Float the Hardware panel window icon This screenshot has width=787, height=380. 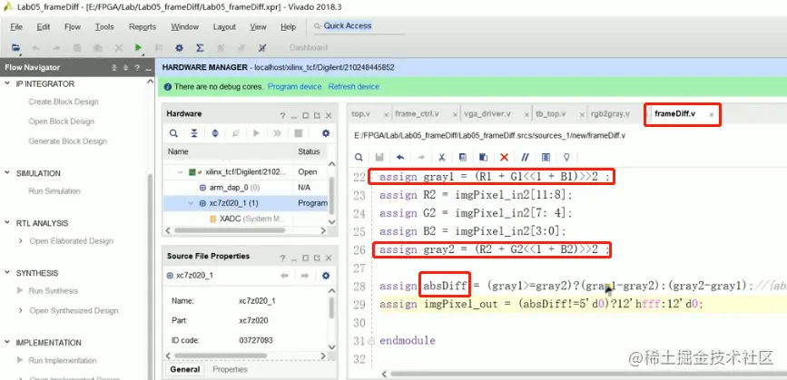[317, 115]
